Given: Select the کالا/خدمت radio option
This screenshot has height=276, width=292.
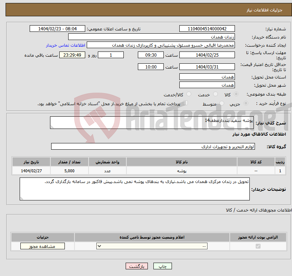Looking at the screenshot, I should coord(189,94).
